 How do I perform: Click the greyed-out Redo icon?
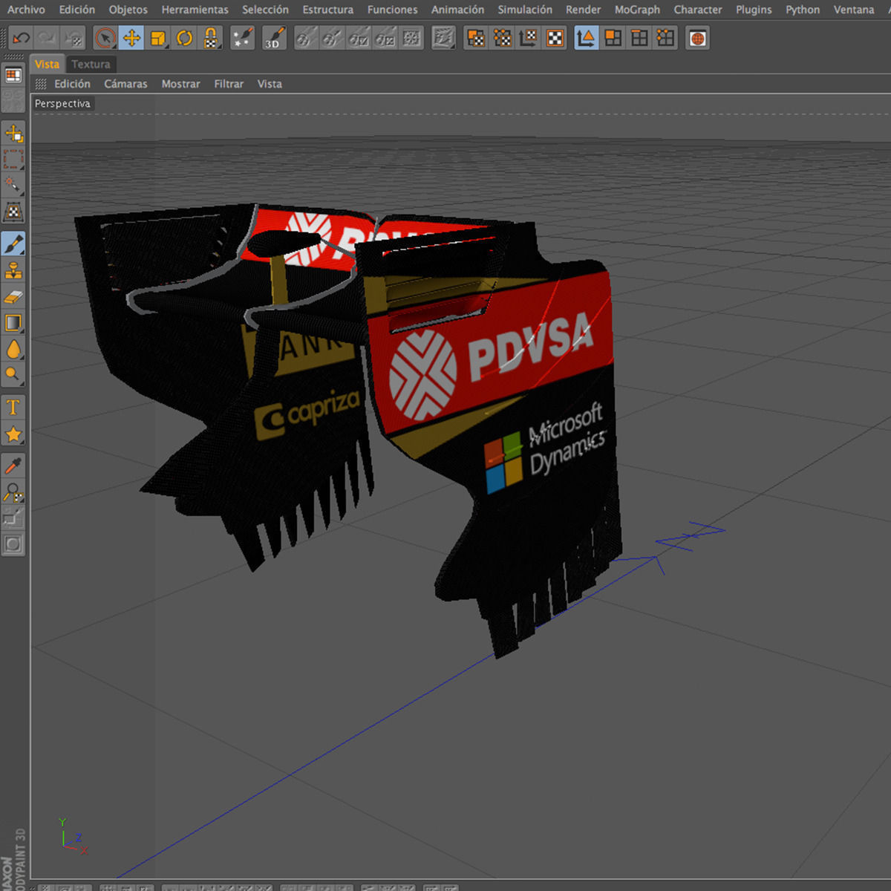(48, 38)
